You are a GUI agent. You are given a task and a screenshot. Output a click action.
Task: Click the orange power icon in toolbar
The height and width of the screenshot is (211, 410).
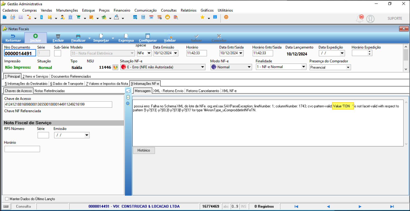pos(226,17)
